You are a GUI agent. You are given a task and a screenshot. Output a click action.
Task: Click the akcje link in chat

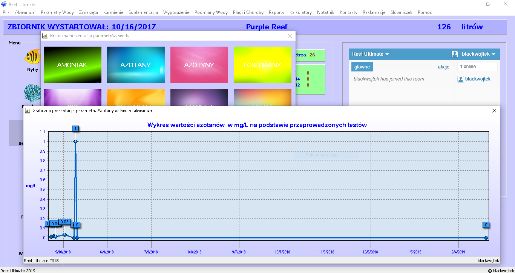click(443, 67)
